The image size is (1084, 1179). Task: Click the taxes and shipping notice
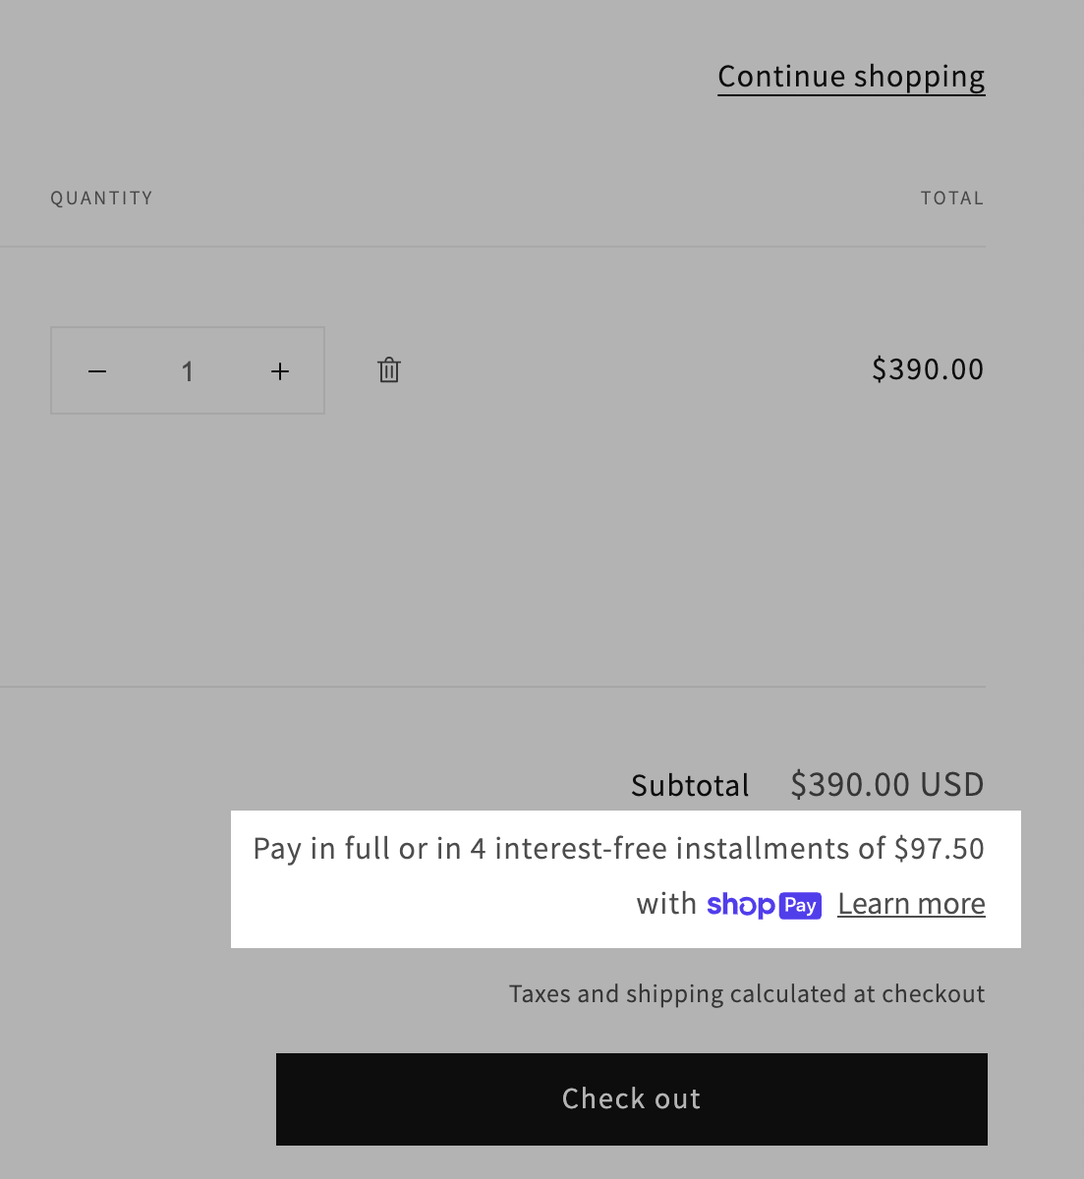pos(746,994)
